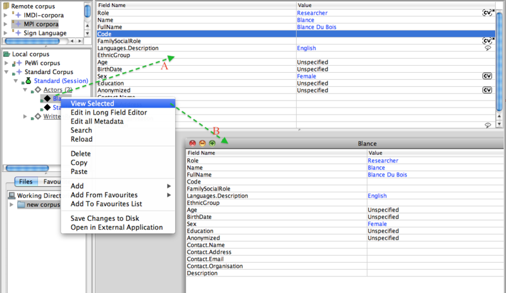Sort Blance window by Value header
This screenshot has height=293, width=506.
click(x=436, y=153)
